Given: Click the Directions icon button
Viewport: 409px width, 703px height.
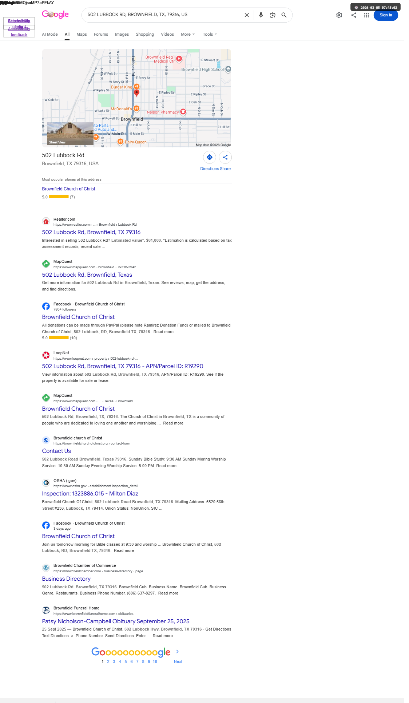Looking at the screenshot, I should pos(210,157).
